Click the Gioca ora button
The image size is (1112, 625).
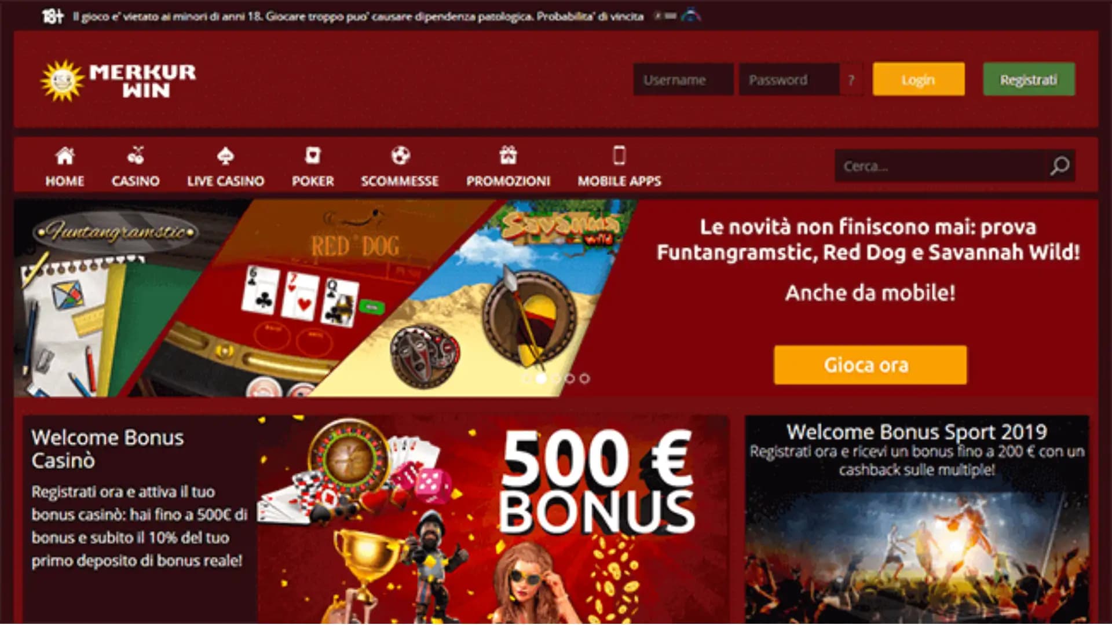870,365
